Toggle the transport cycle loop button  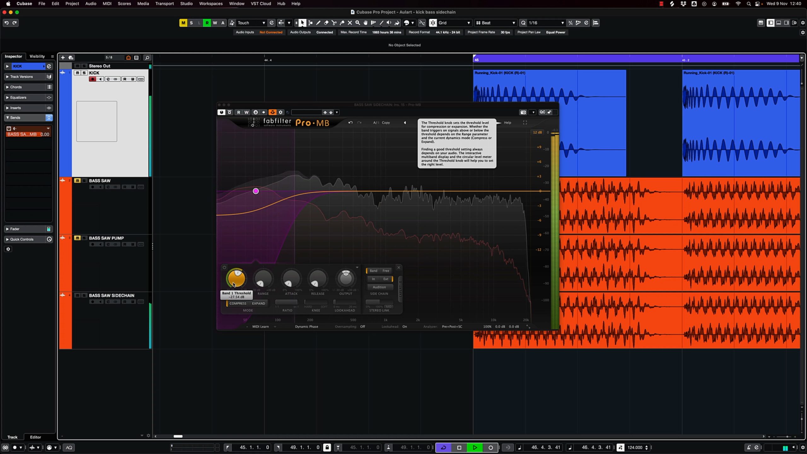point(443,447)
